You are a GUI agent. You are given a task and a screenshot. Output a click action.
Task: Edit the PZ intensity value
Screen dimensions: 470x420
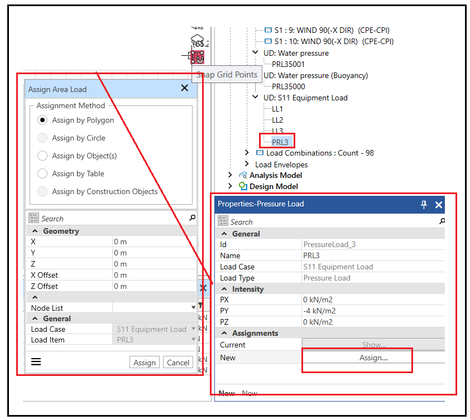(373, 322)
